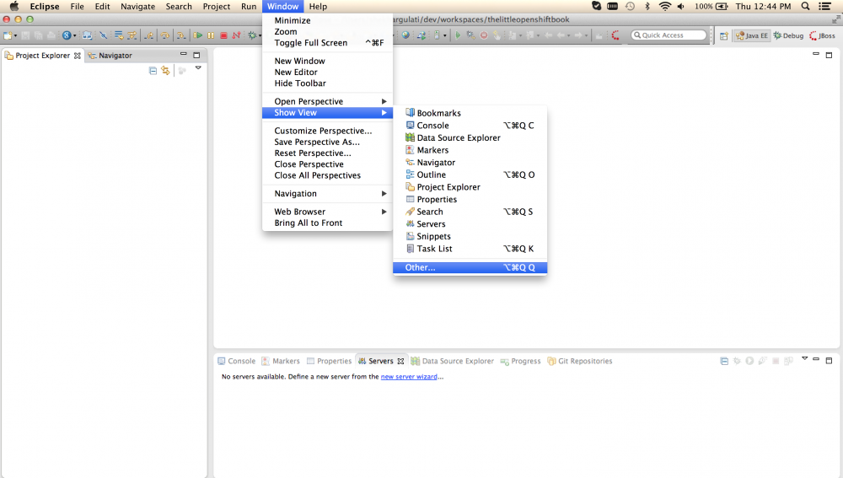The width and height of the screenshot is (843, 478).
Task: Click the Bookmarks icon in the Show View submenu
Action: (411, 113)
